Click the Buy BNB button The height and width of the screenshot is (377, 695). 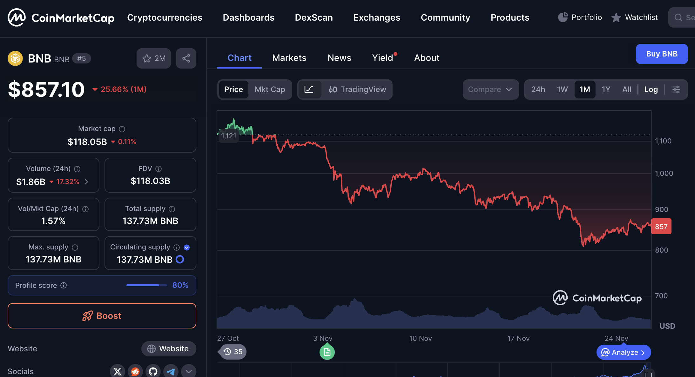tap(662, 54)
